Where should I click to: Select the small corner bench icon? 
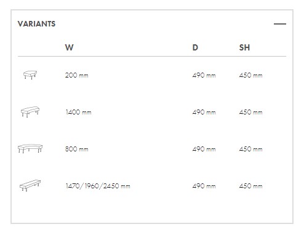30,74
